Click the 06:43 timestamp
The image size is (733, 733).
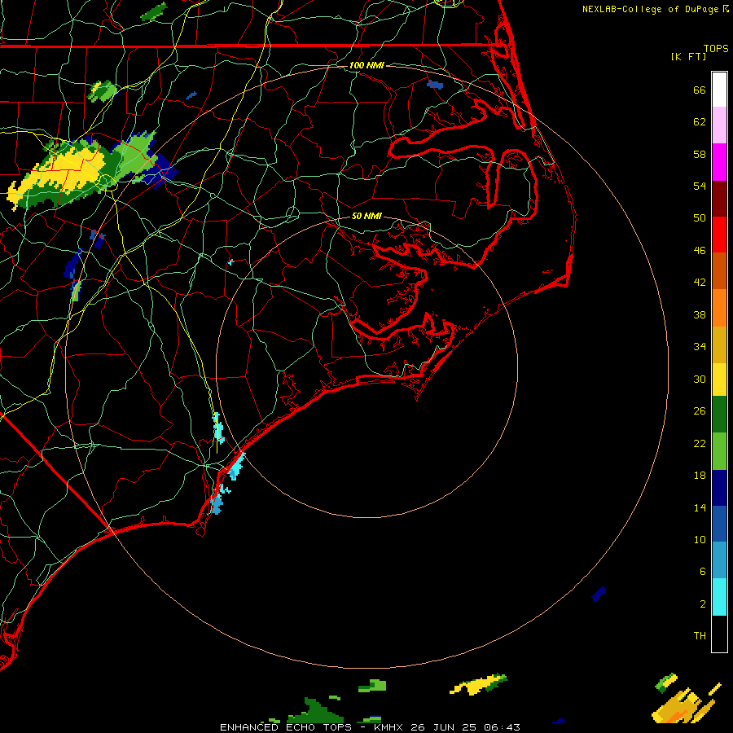tap(502, 727)
